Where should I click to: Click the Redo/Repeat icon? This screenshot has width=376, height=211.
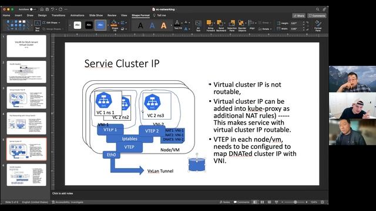61,9
